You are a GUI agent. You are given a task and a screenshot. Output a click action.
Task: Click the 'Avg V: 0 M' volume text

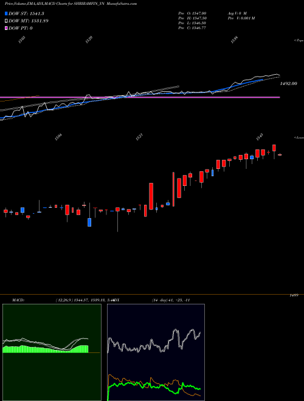tap(237, 13)
